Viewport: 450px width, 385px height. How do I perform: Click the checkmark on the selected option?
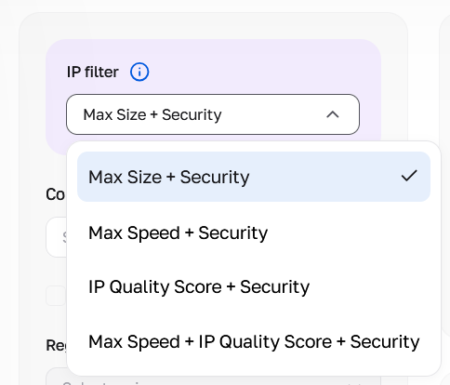click(x=409, y=176)
